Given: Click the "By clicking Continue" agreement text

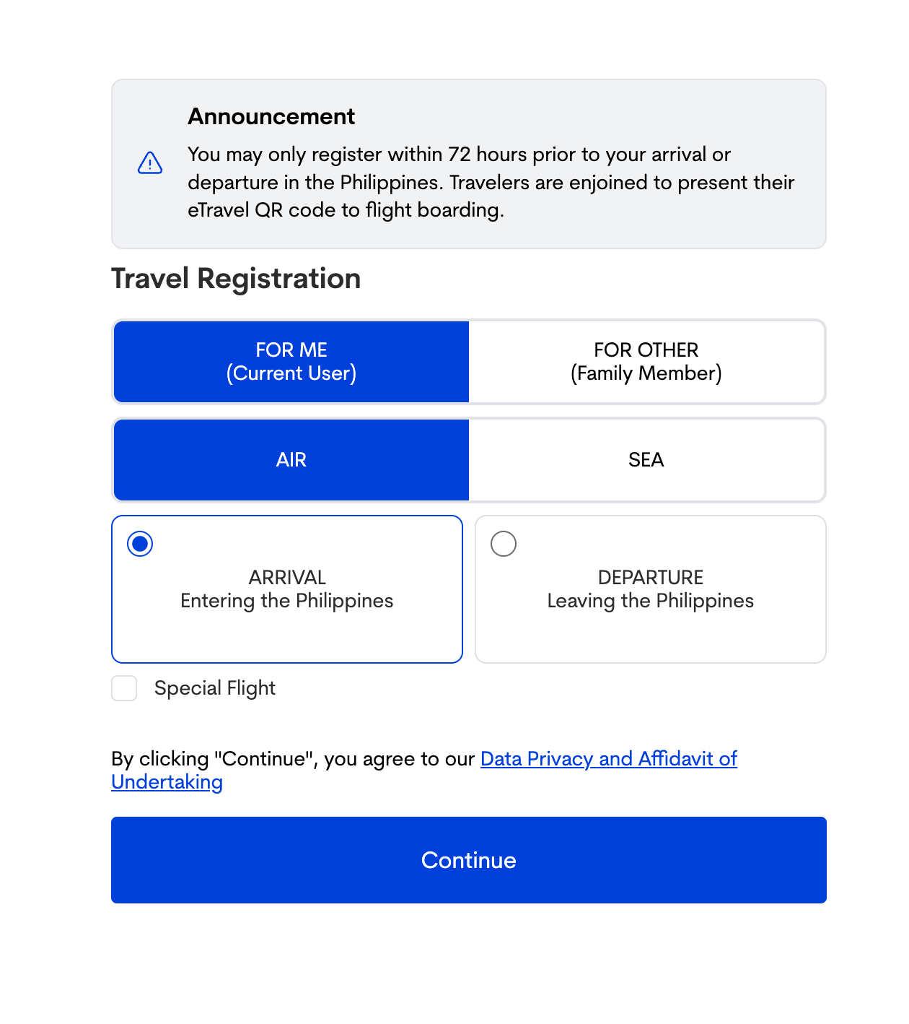Looking at the screenshot, I should (x=292, y=759).
